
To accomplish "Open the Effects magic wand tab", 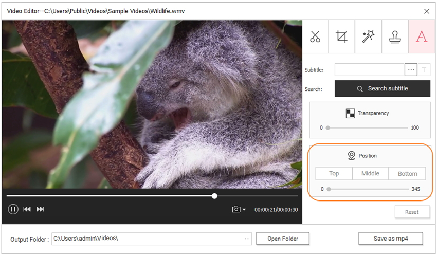I will [x=368, y=36].
